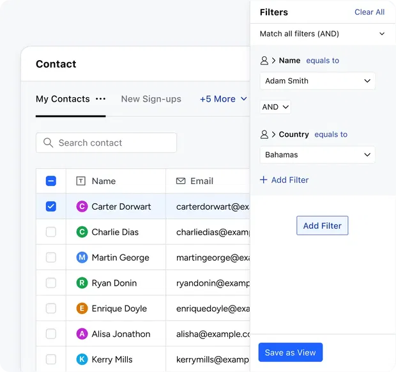
Task: Click the kerrymills email cell
Action: coord(208,359)
